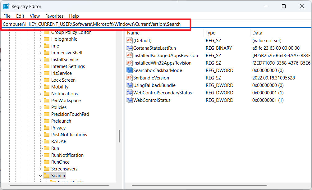Click the SearchboxTaskbarMode DWORD value icon
The image size is (312, 190).
coord(130,70)
